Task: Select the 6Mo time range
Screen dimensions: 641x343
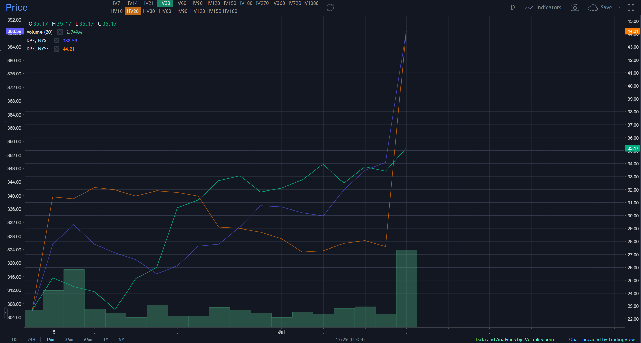Action: coord(88,340)
